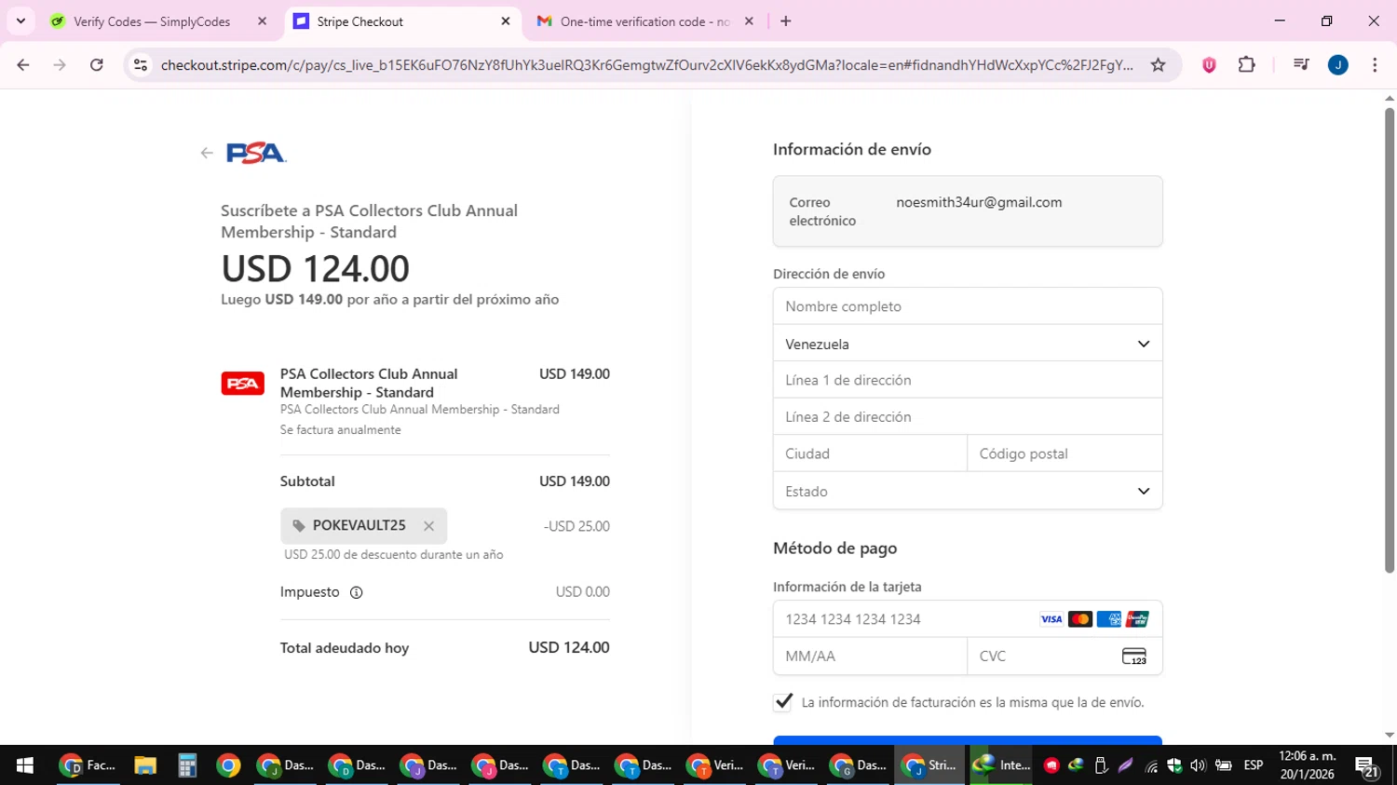Click the POKEVAULT25 tag icon
The height and width of the screenshot is (785, 1397).
[299, 526]
